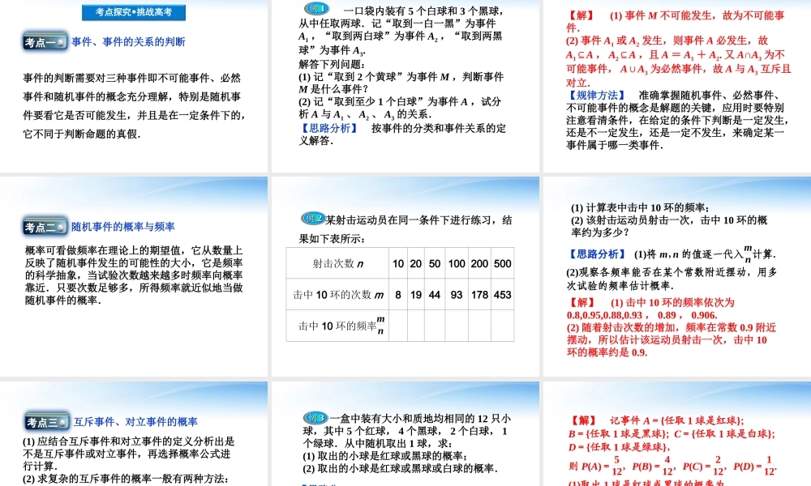Screen dimensions: 811x486
Task: Select heading 事件、事件的关系的判断
Action: (x=128, y=42)
